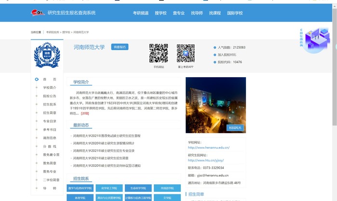
Task: Click the site logo in the header
Action: 38,13
